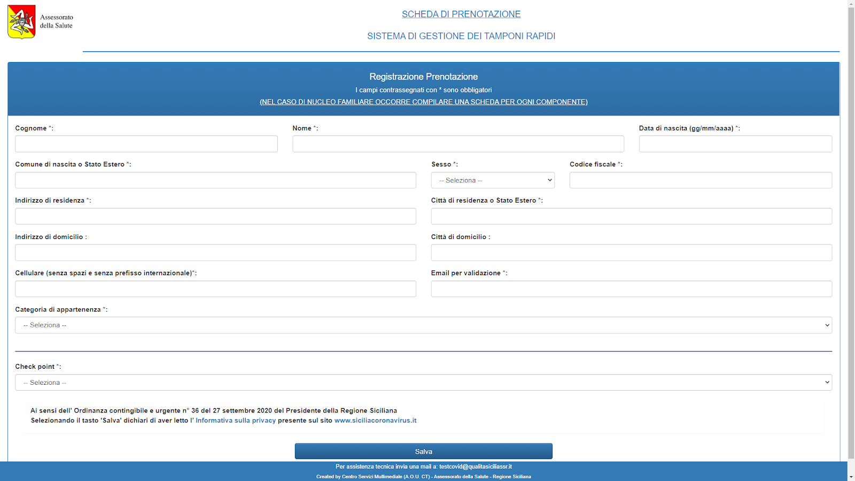The image size is (855, 481).
Task: Click the Email per validazione field
Action: pos(632,289)
